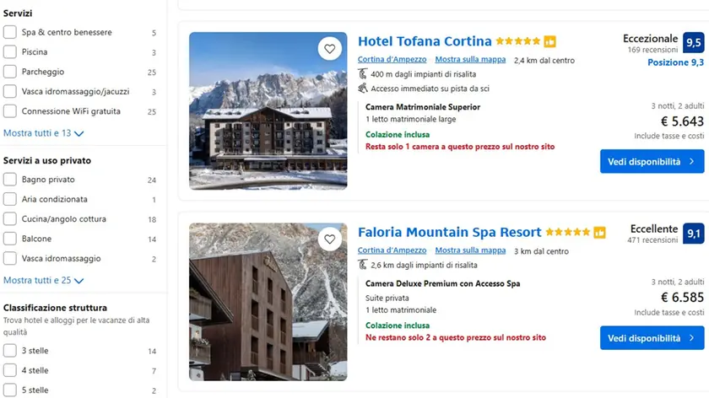
Task: Select the 4 stelle filter
Action: tap(10, 370)
